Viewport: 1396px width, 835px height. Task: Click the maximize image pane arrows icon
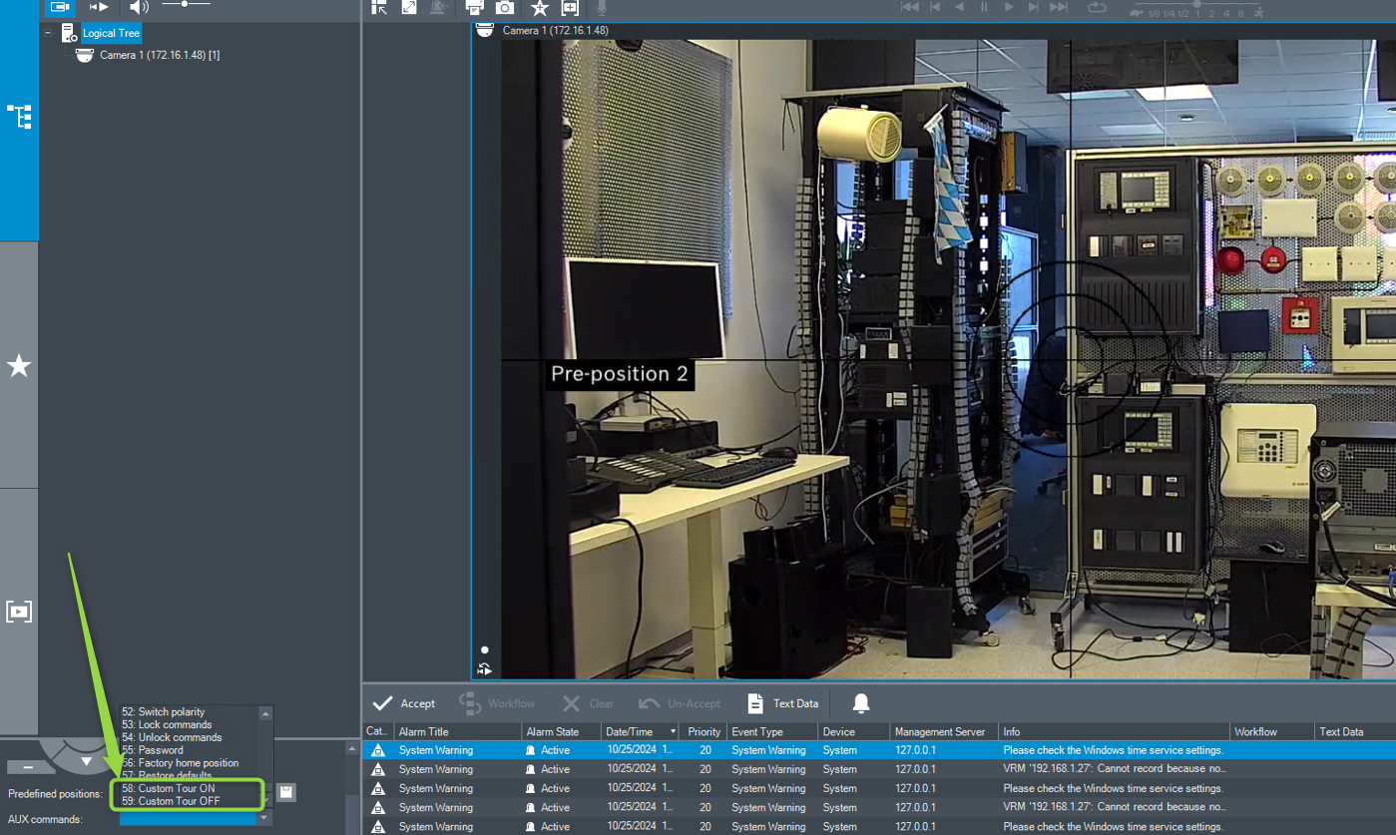tap(409, 8)
